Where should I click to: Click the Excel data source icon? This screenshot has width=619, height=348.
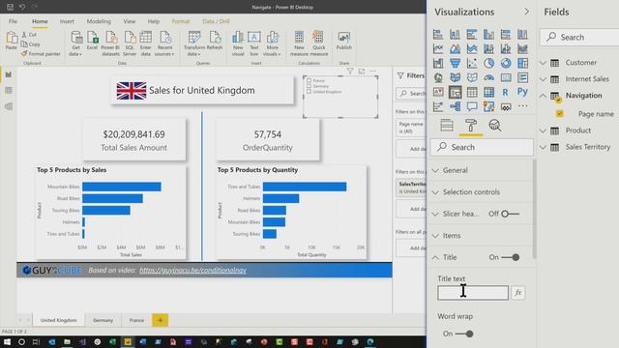tap(93, 41)
